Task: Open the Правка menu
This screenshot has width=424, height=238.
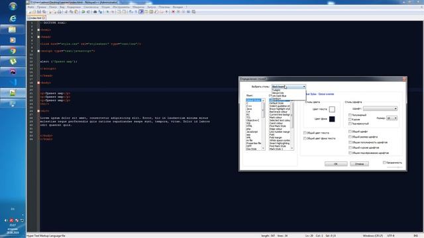Action: [41, 7]
